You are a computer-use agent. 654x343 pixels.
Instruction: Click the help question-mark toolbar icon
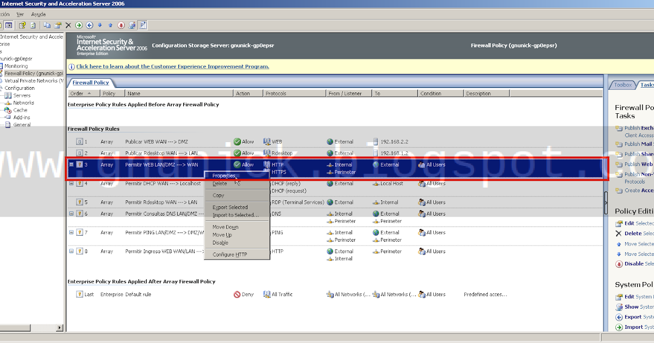pyautogui.click(x=22, y=25)
